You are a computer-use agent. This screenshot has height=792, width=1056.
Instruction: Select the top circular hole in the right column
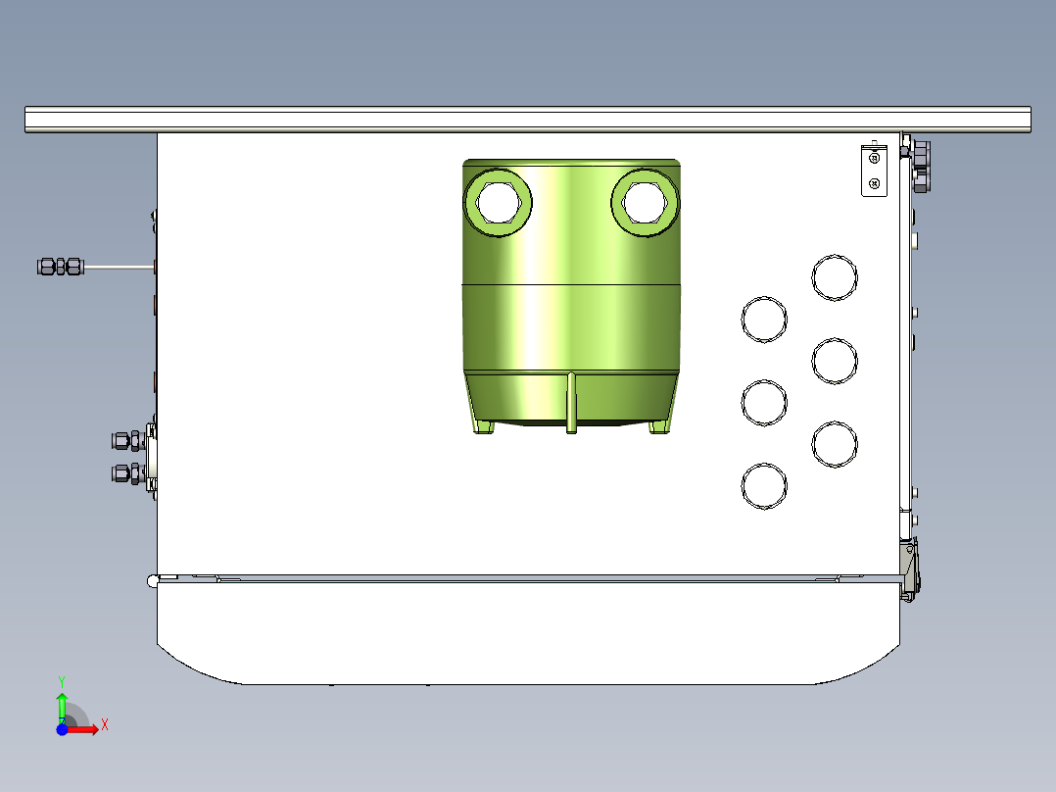click(835, 277)
